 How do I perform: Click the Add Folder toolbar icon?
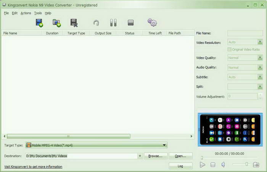(57, 23)
